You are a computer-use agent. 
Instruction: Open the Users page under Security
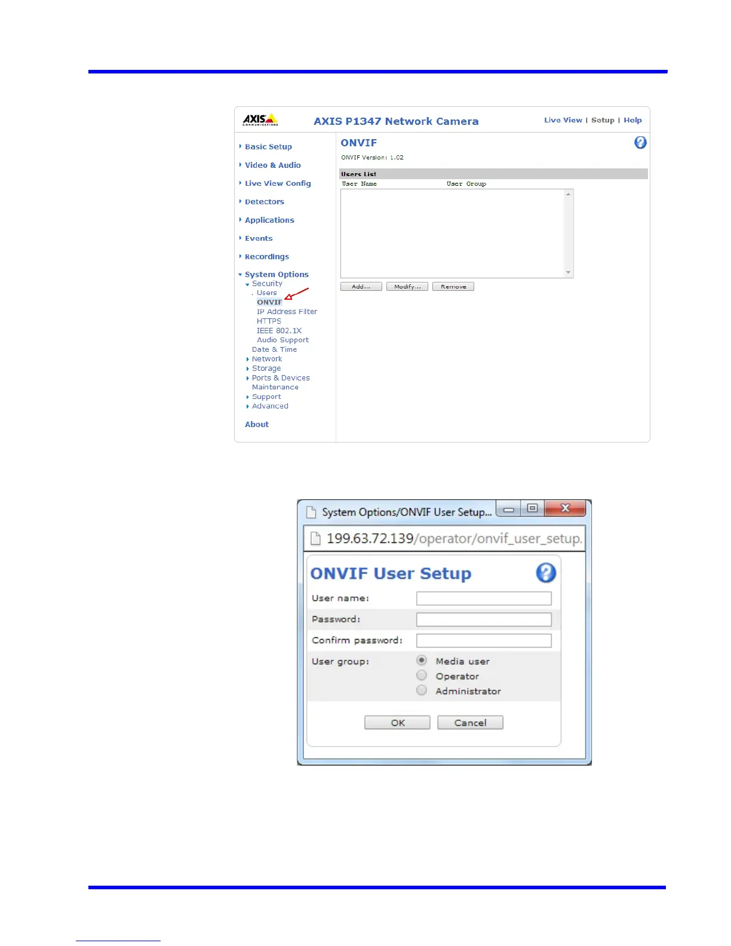(x=266, y=293)
